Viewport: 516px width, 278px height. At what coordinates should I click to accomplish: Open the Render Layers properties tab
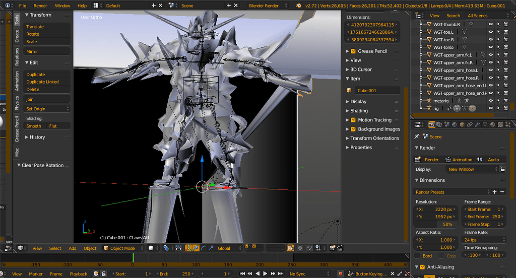click(x=439, y=125)
